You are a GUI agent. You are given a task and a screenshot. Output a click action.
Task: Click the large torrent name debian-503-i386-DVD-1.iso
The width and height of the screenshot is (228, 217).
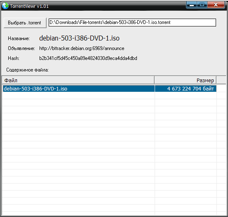80,38
